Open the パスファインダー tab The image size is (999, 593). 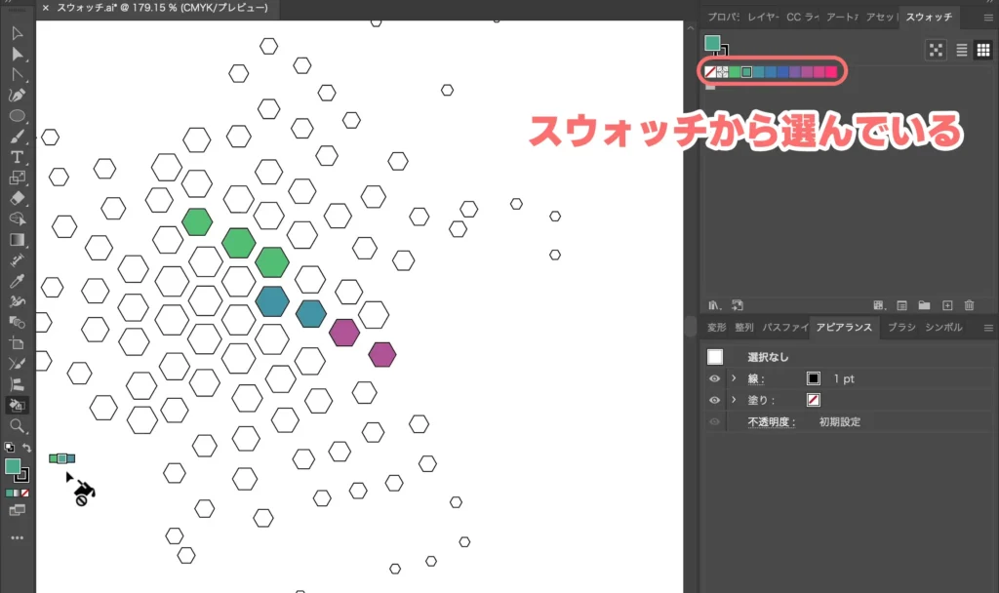(x=782, y=327)
